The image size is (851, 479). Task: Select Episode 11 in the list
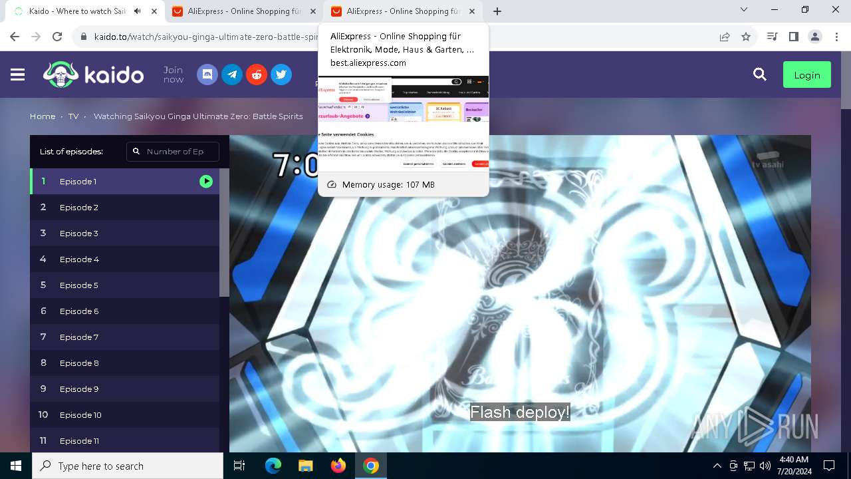[x=124, y=440]
